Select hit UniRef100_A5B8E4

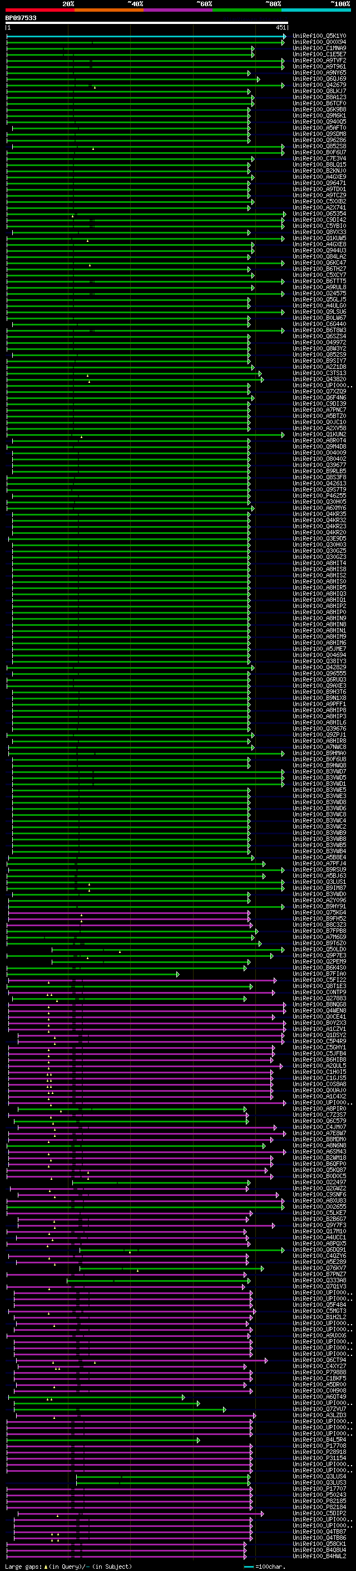pyautogui.click(x=319, y=858)
